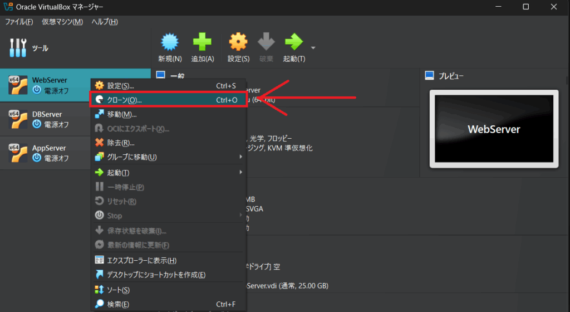Viewport: 570px width, 312px height.
Task: Select the WebServer VM icon in list
Action: [18, 85]
